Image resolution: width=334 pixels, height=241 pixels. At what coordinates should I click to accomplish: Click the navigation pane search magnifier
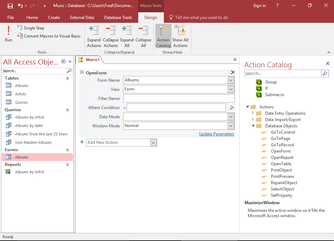69,71
